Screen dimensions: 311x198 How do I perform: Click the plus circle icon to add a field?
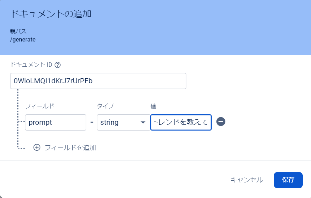[37, 148]
